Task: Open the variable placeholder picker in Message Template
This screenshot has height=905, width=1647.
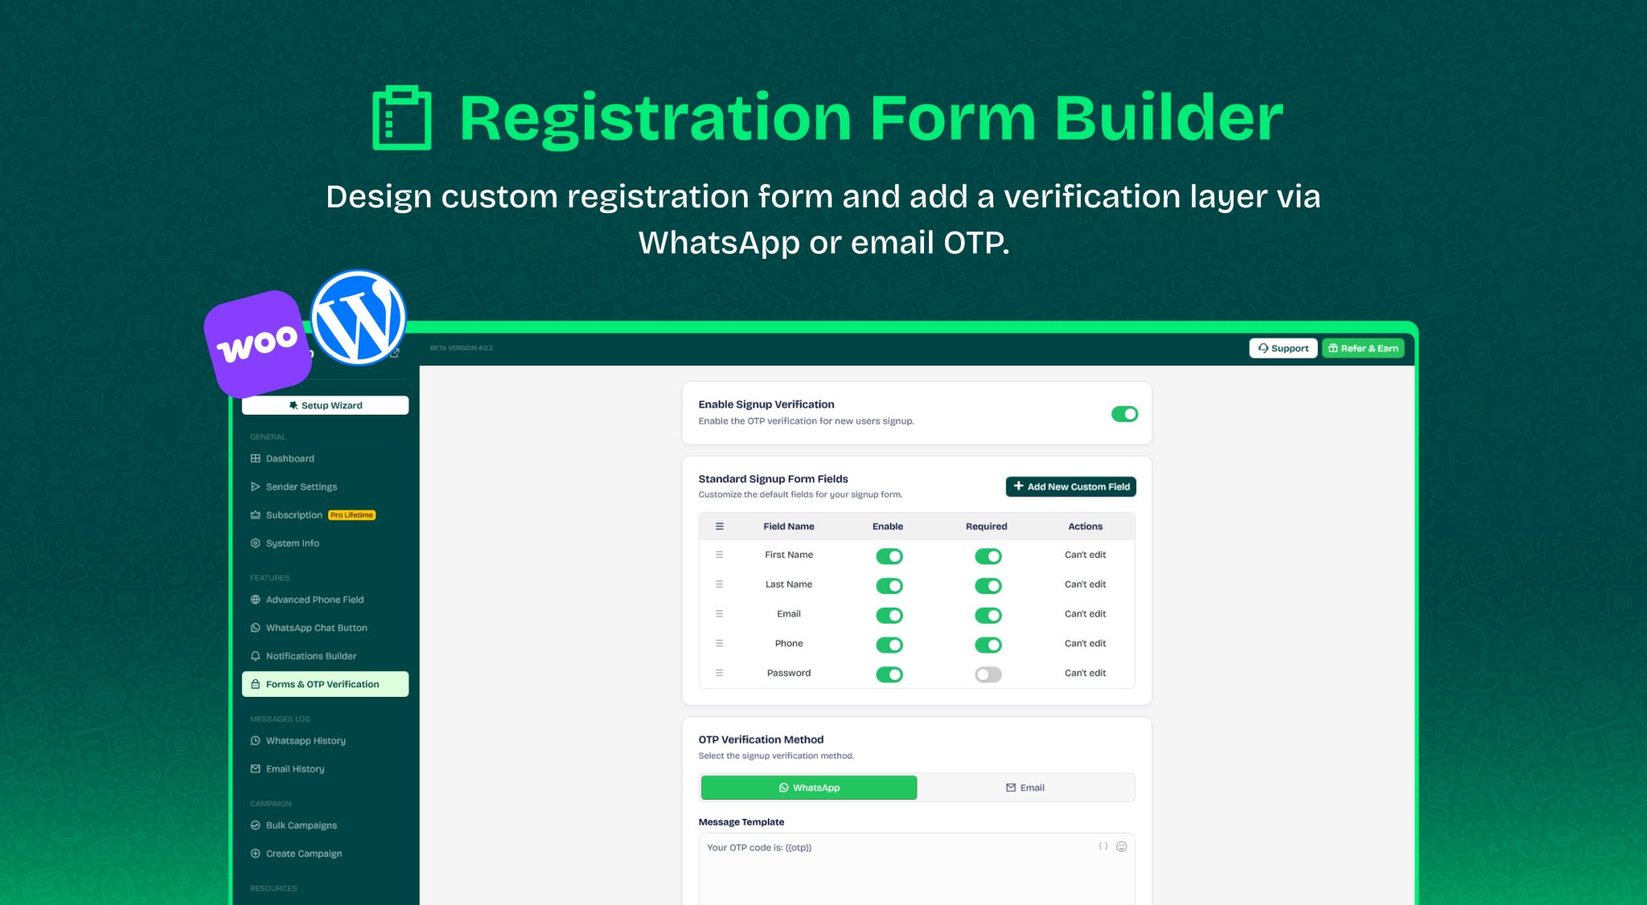Action: click(1102, 846)
